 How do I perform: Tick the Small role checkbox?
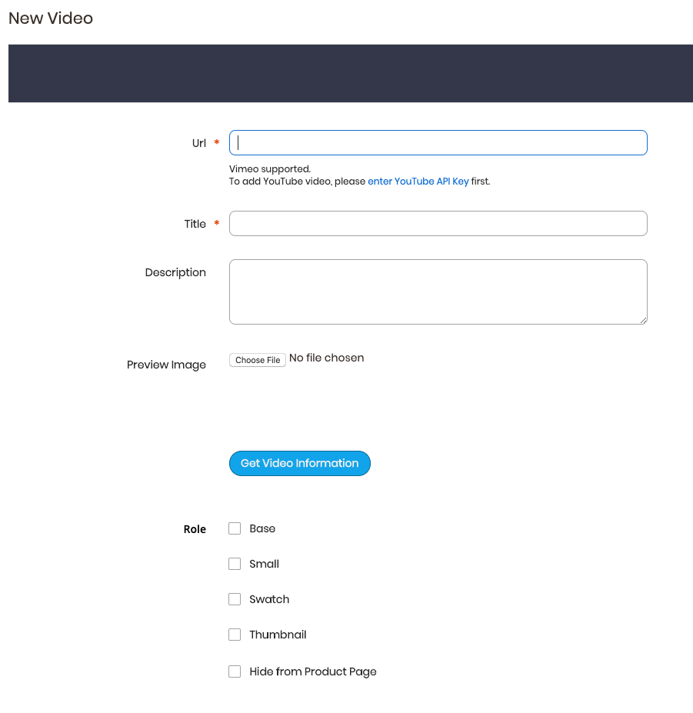coord(235,564)
